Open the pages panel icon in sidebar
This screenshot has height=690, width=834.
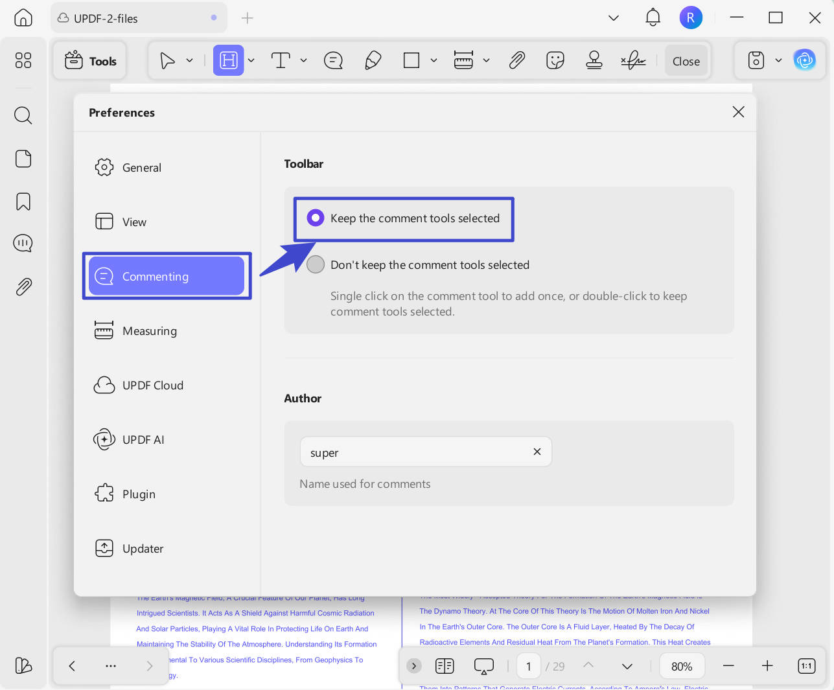click(x=23, y=159)
